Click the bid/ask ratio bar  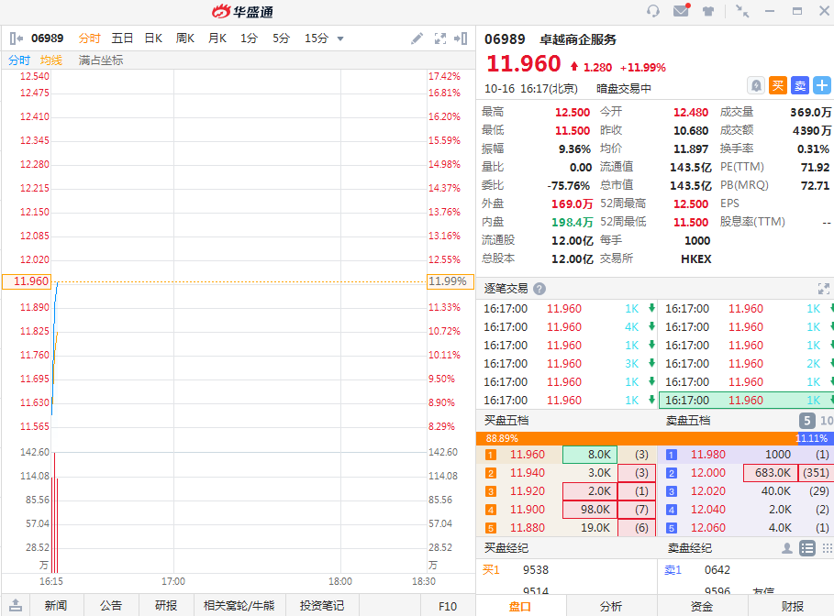click(x=655, y=438)
